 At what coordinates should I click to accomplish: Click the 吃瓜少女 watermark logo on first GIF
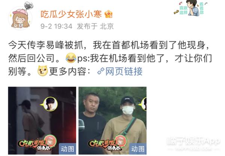37,143
